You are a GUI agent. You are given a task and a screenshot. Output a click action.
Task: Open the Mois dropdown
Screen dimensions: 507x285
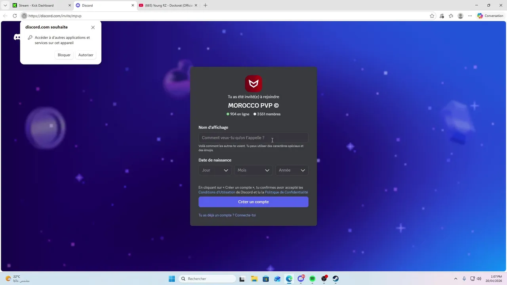coord(253,170)
